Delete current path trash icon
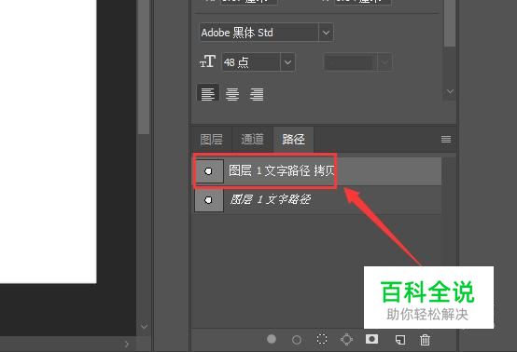The image size is (517, 352). coord(425,339)
